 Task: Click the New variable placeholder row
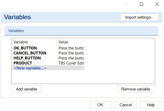pyautogui.click(x=30, y=68)
